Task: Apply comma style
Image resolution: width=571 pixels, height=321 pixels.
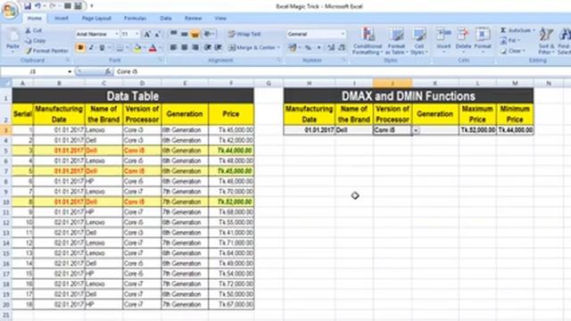Action: pos(319,47)
